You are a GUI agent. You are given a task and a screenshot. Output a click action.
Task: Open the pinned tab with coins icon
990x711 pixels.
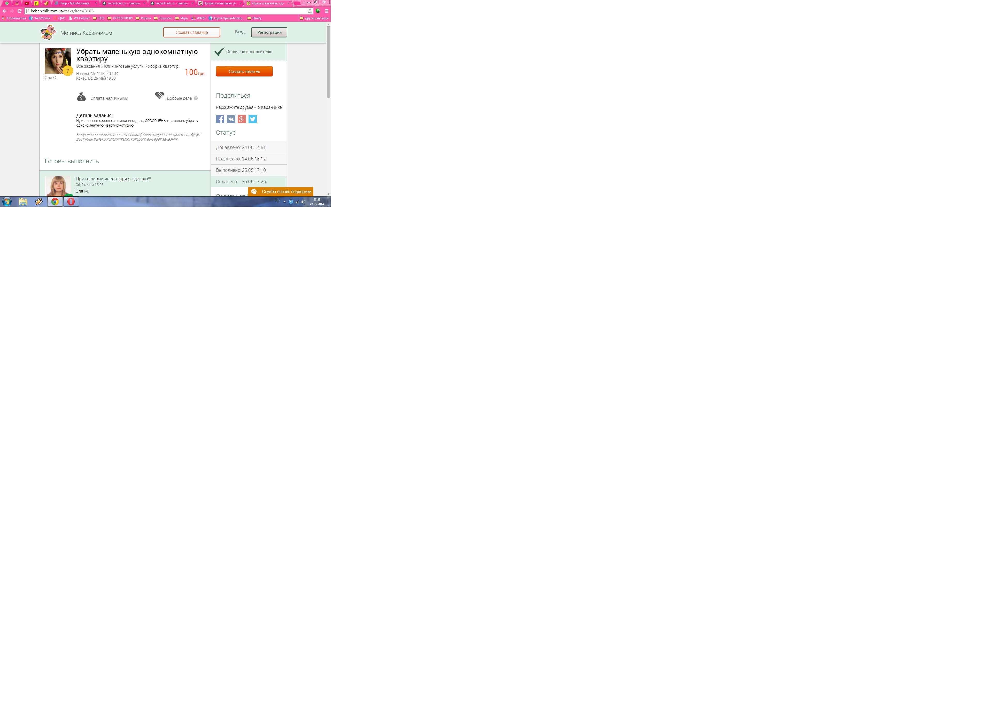(x=46, y=3)
